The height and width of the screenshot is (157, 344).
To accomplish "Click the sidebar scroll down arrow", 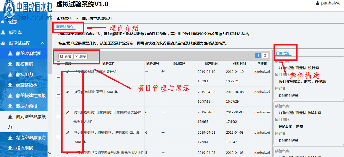I will pos(50,153).
